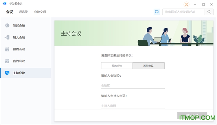Select the 其他会议 segmented option
The image size is (217, 125).
(148, 66)
